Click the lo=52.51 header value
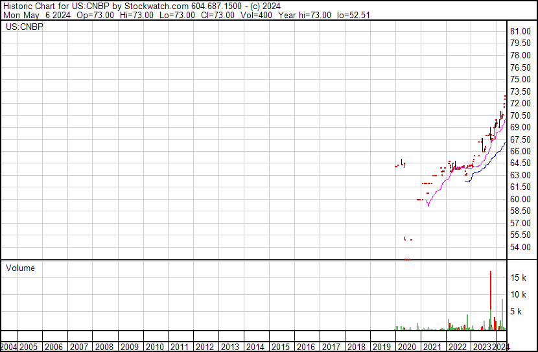 pyautogui.click(x=353, y=15)
